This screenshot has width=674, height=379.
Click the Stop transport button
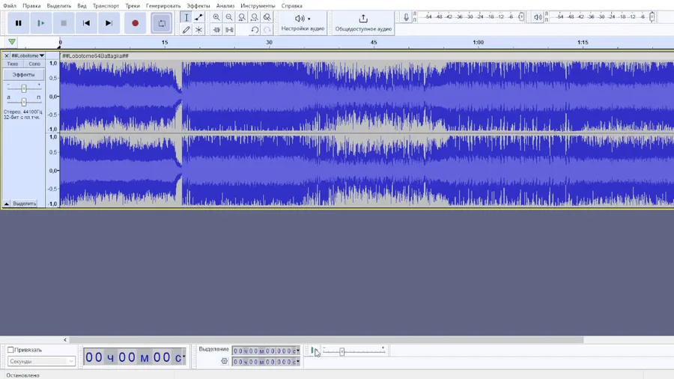64,23
